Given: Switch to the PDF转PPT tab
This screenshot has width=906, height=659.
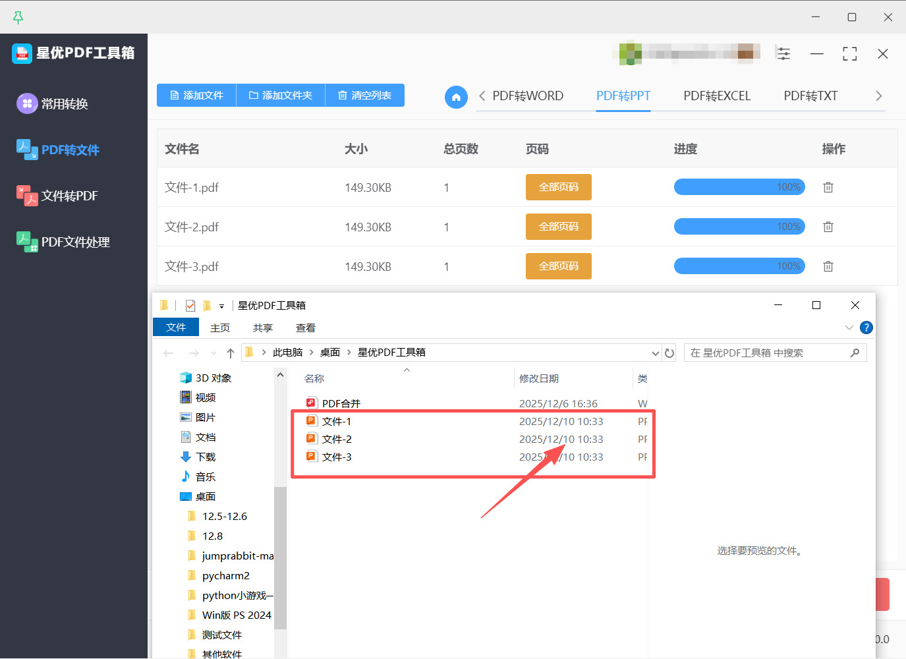Looking at the screenshot, I should click(x=623, y=96).
